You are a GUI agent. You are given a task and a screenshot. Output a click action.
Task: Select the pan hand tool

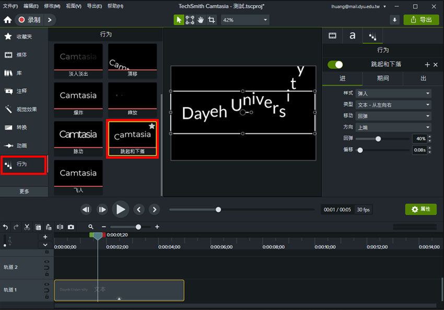[201, 20]
